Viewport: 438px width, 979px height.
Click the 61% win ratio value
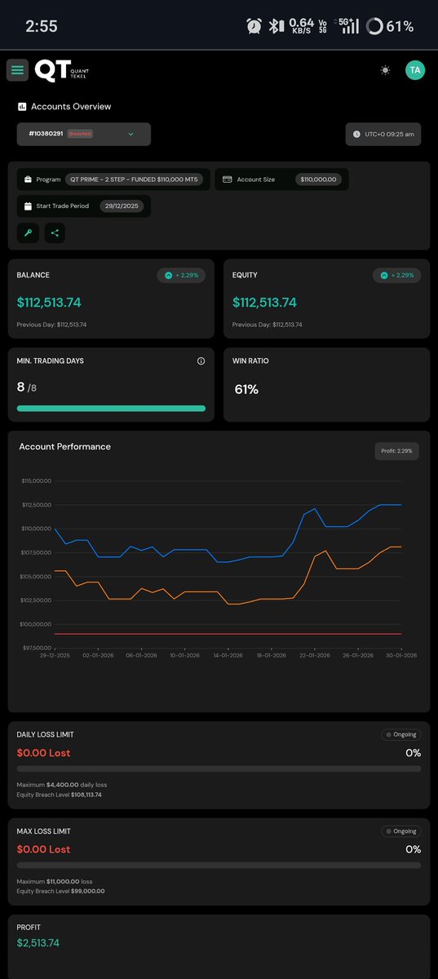(x=246, y=390)
